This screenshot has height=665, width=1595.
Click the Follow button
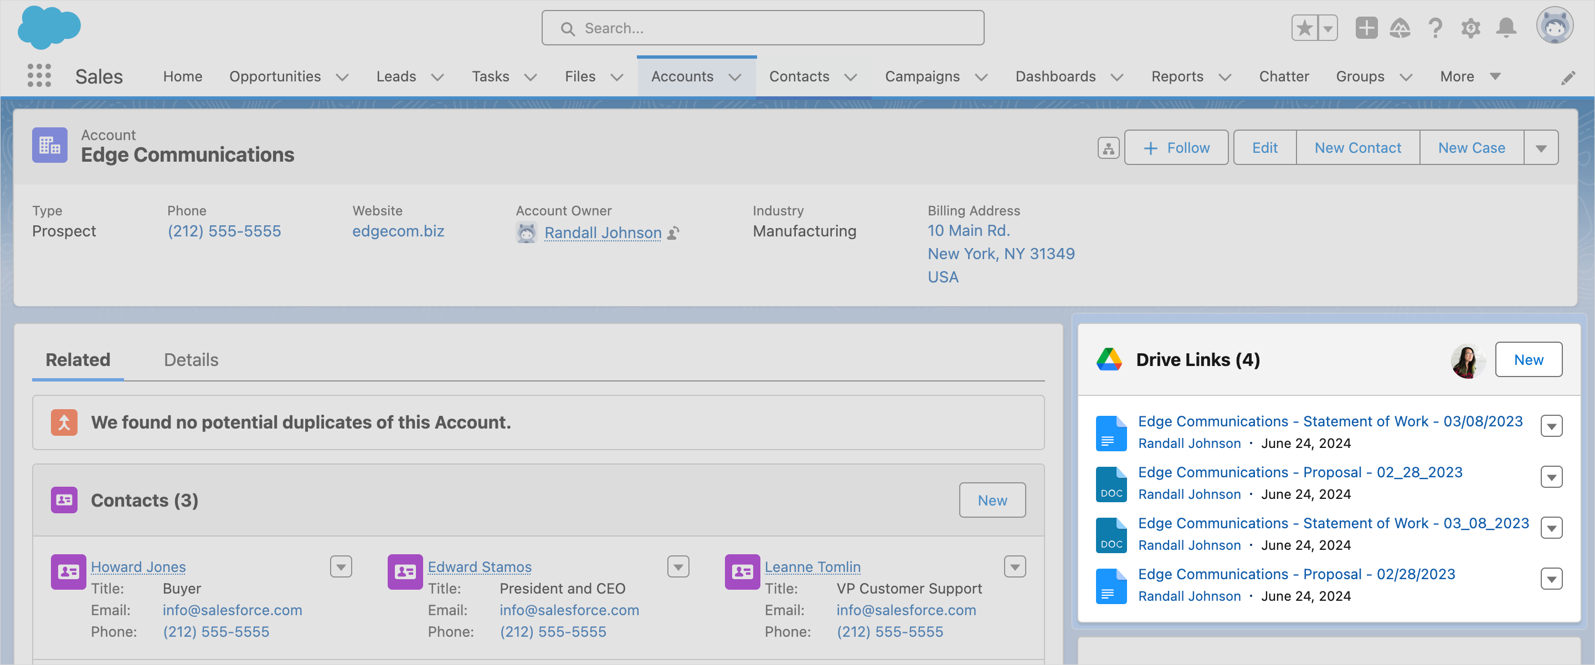pos(1176,148)
